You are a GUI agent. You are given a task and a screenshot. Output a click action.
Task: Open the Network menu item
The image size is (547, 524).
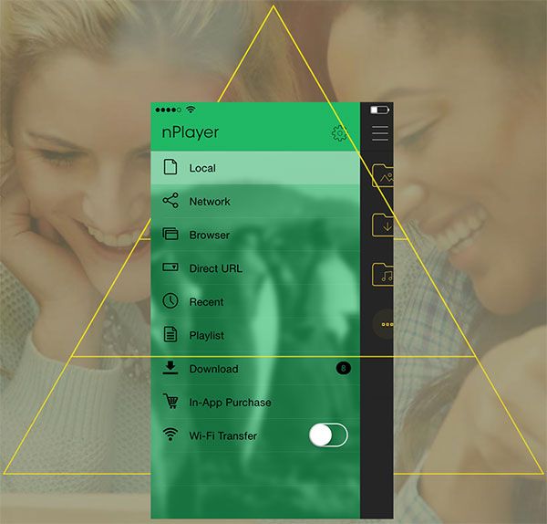click(255, 201)
